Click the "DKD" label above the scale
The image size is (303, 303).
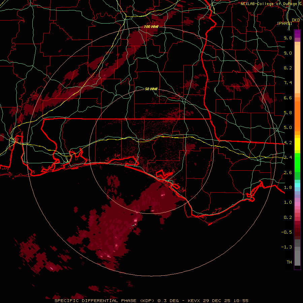(x=296, y=20)
